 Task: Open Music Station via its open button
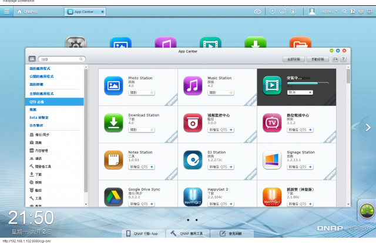tap(221, 93)
